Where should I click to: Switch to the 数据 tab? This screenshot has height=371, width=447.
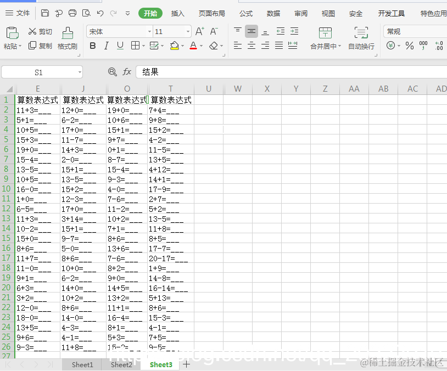273,13
